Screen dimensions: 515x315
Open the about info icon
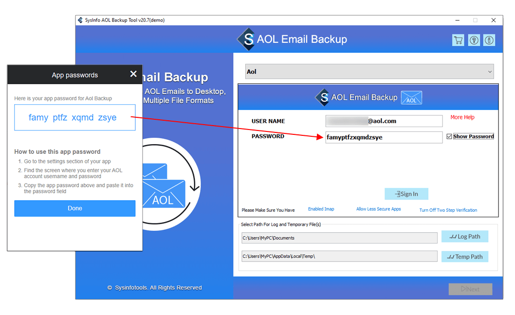(x=489, y=40)
